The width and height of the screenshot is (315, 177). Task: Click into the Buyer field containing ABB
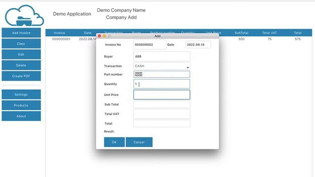click(x=162, y=57)
